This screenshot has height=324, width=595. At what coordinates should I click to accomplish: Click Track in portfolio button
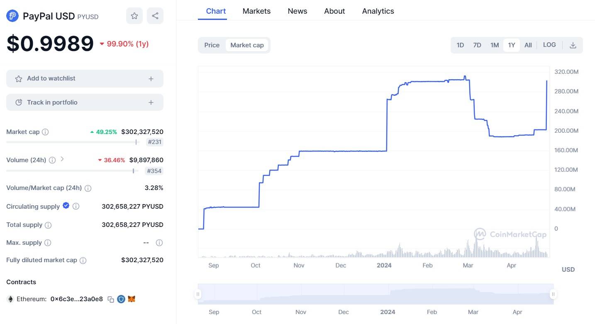click(x=85, y=102)
